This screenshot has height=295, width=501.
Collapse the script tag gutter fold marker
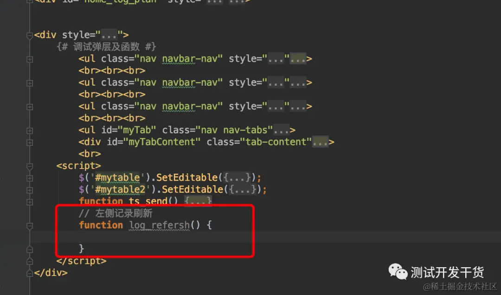[x=29, y=166]
